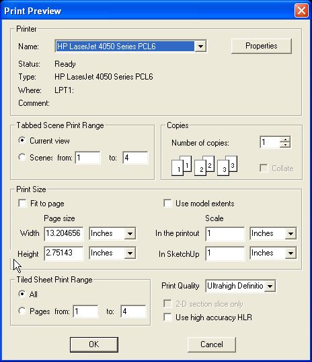Choose Pages radio under Tiled Sheet Range
This screenshot has width=312, height=362.
tap(22, 311)
